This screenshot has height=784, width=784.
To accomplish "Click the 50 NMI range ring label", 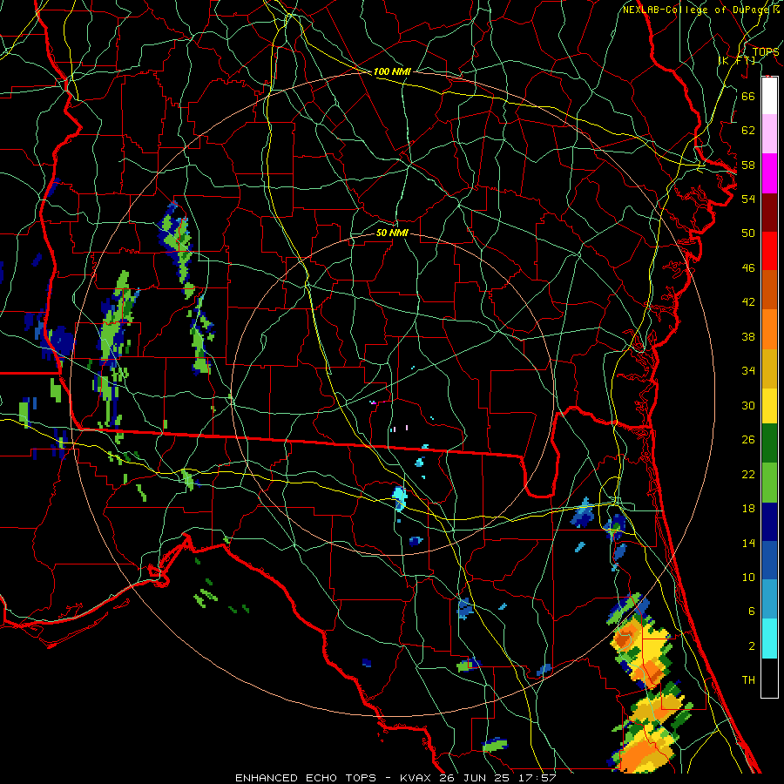I will pyautogui.click(x=392, y=233).
